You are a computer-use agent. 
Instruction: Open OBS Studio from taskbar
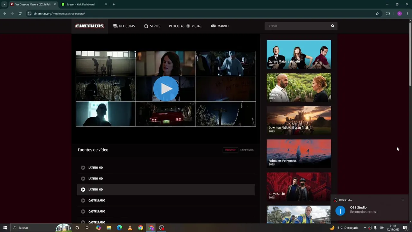pyautogui.click(x=162, y=228)
